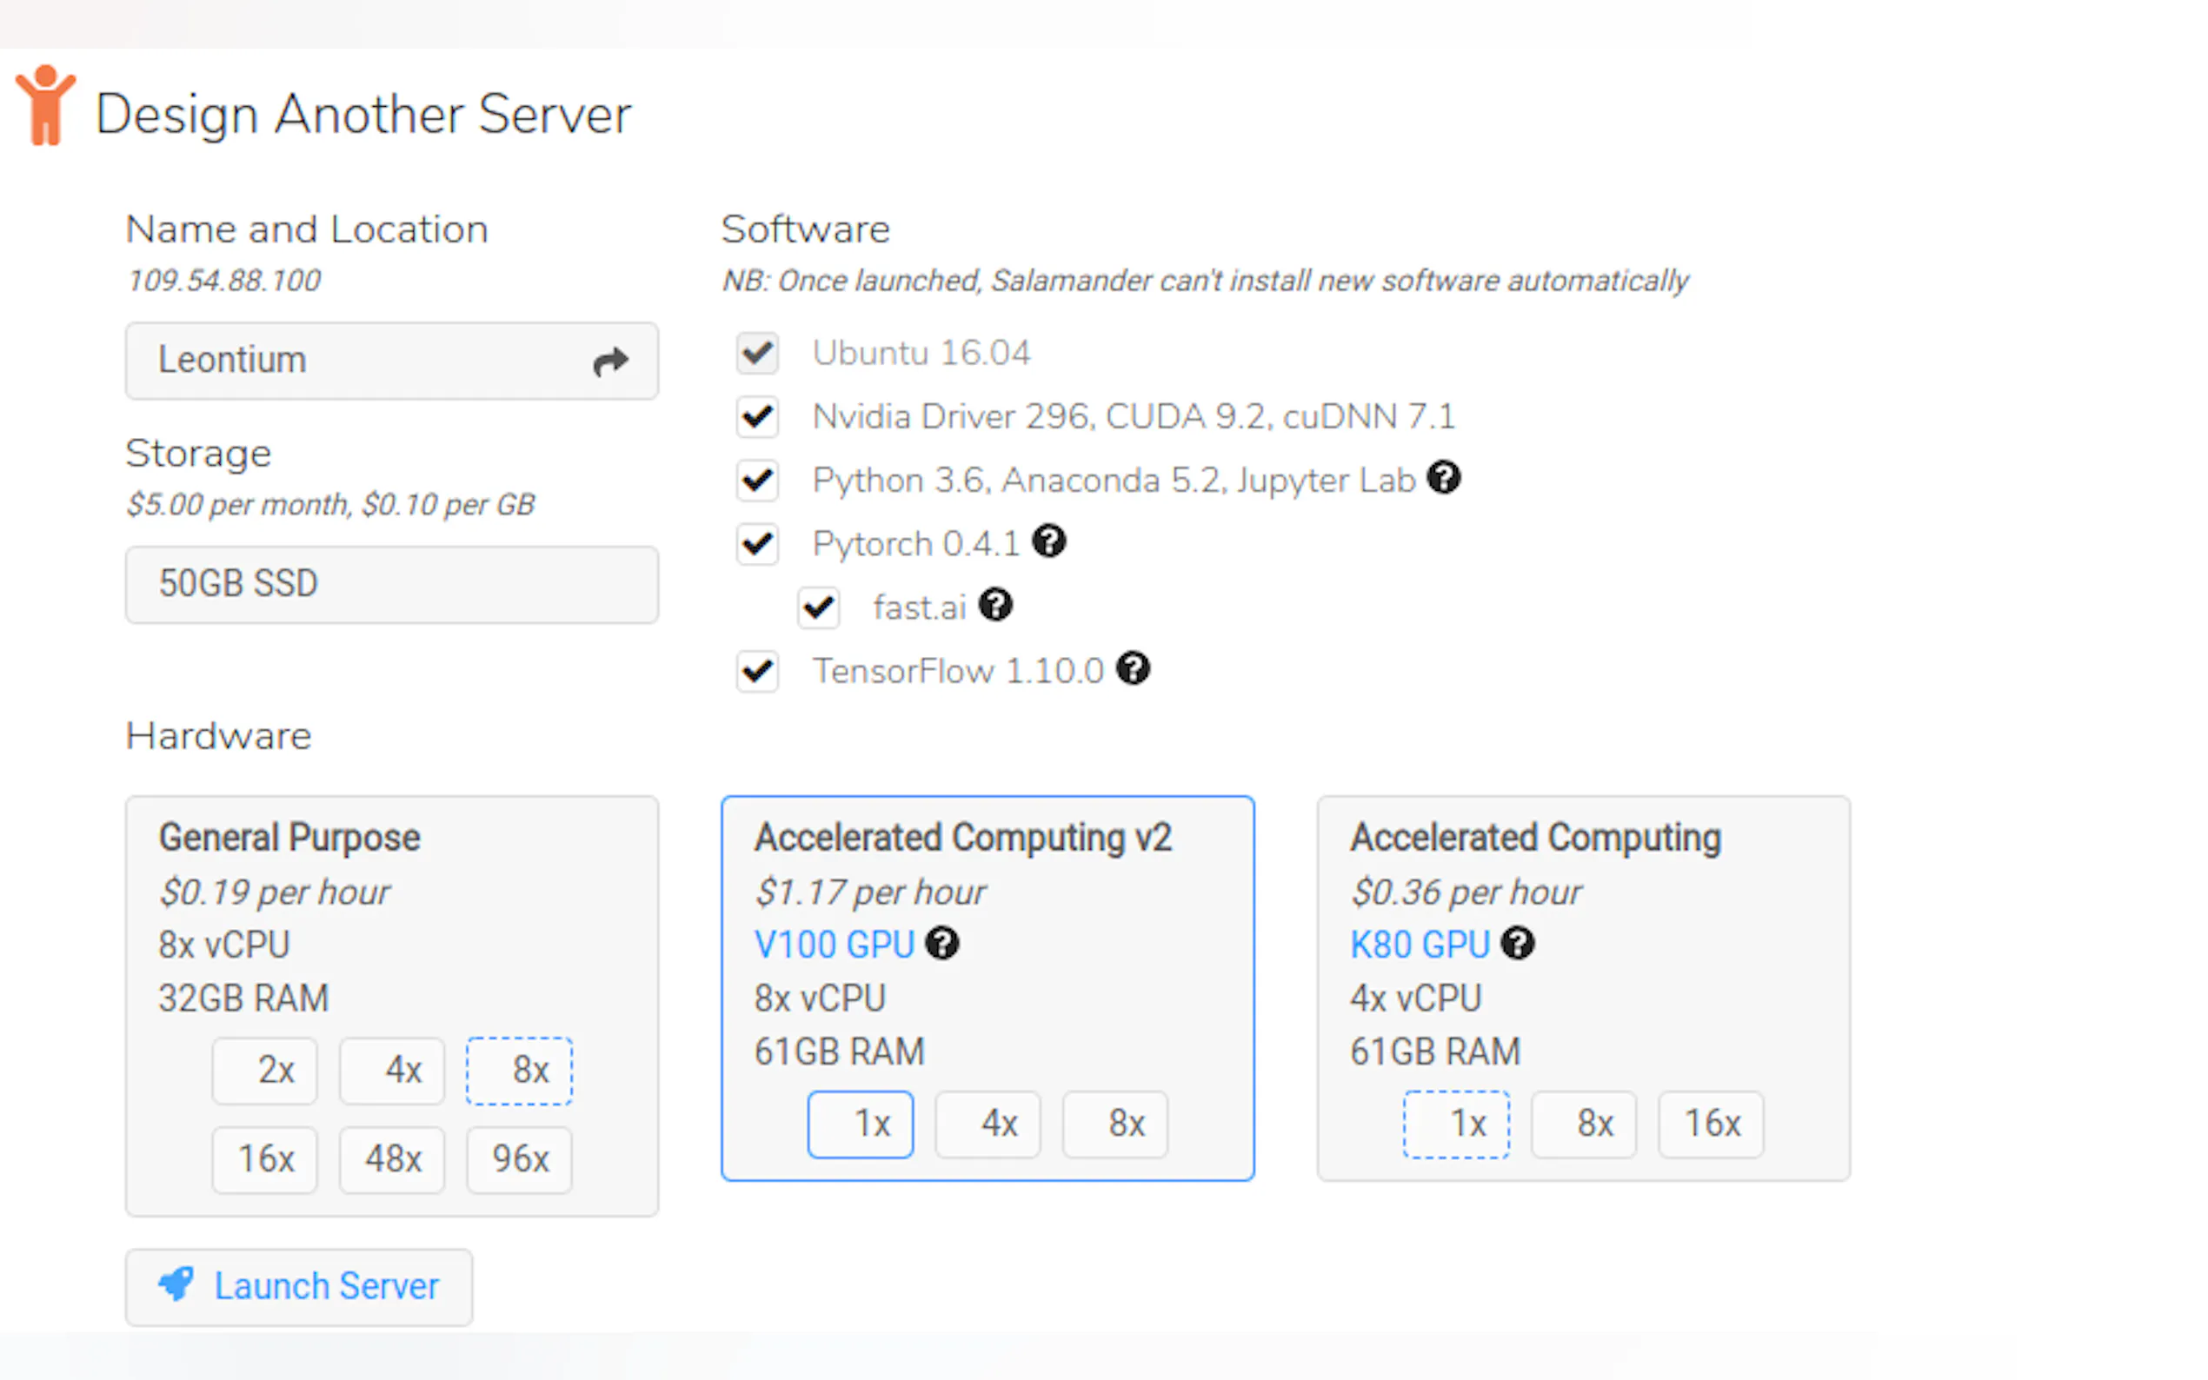Image resolution: width=2208 pixels, height=1380 pixels.
Task: Click the Launch Server button
Action: click(x=298, y=1286)
